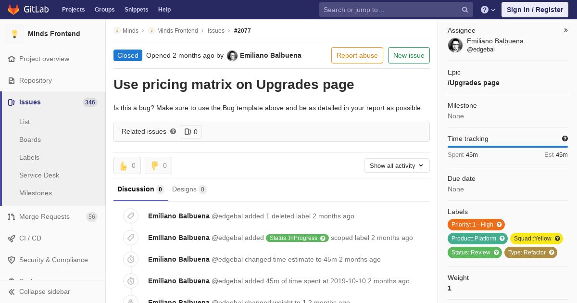Click the Report abuse button
Viewport: 577px width, 303px height.
click(x=357, y=55)
